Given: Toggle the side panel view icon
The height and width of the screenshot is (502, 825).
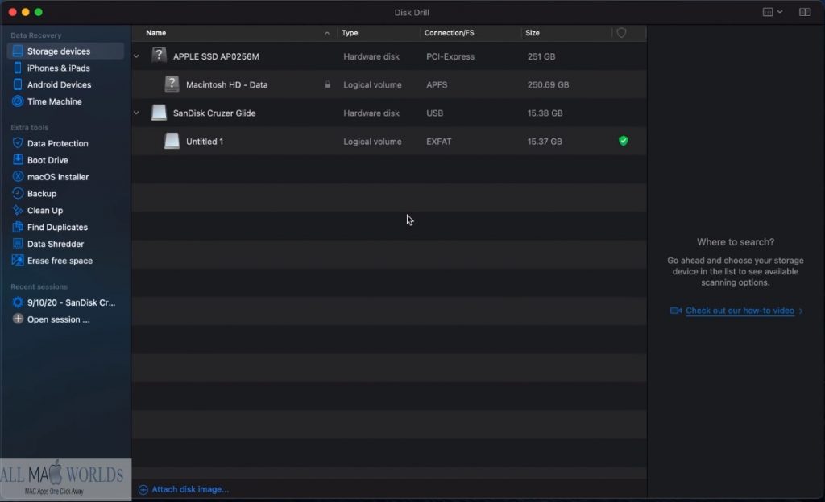Looking at the screenshot, I should [x=805, y=12].
